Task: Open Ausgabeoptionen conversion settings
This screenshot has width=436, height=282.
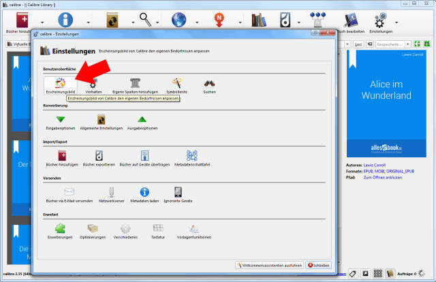Action: coord(142,121)
